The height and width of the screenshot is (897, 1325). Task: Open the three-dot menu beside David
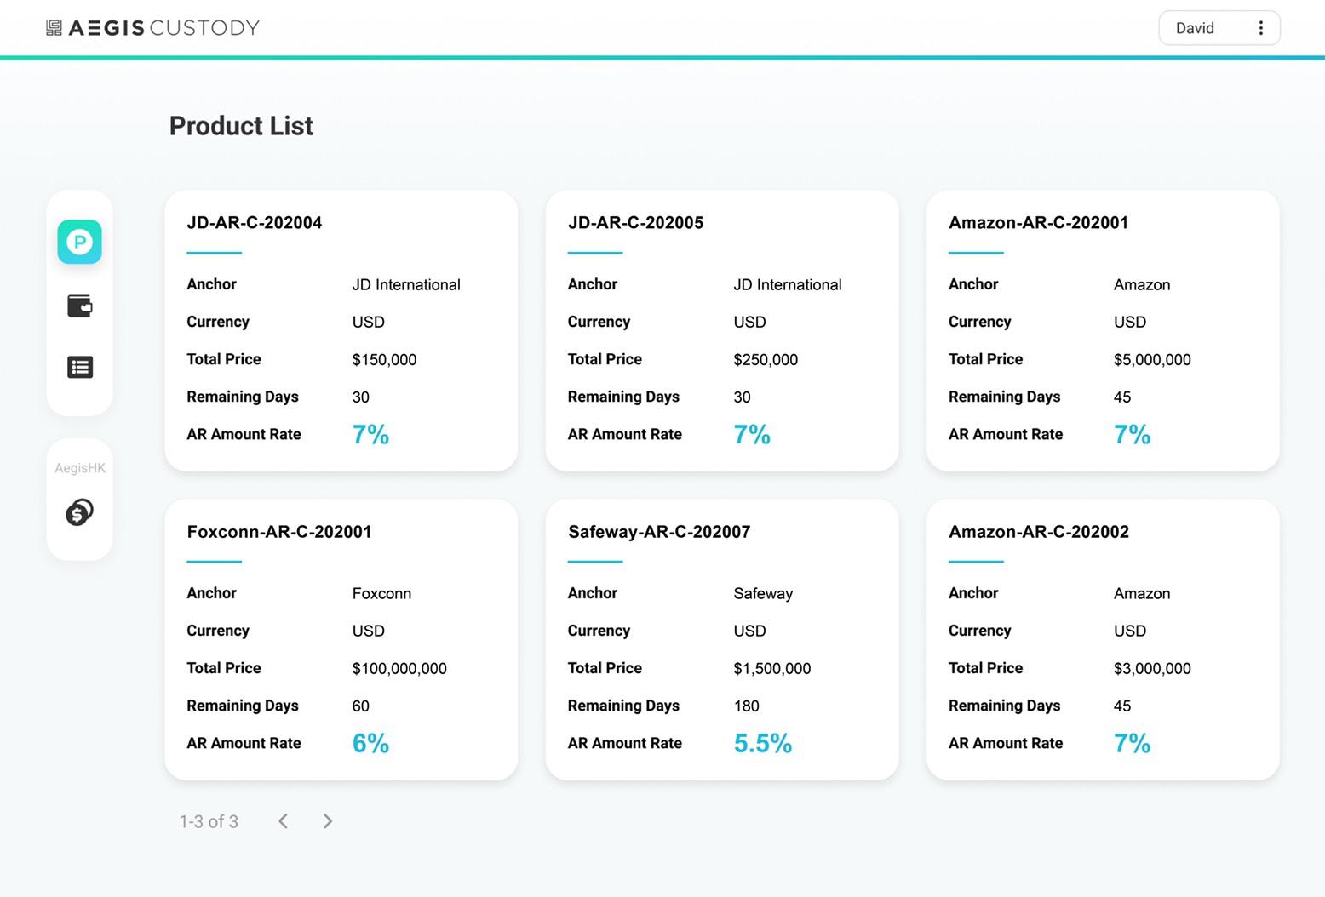(x=1261, y=28)
